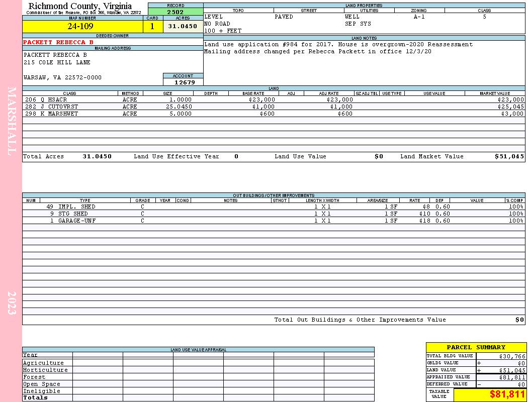Select outbuilding row GARAGE-UNF
Screen dimensions: 528x402
274,221
